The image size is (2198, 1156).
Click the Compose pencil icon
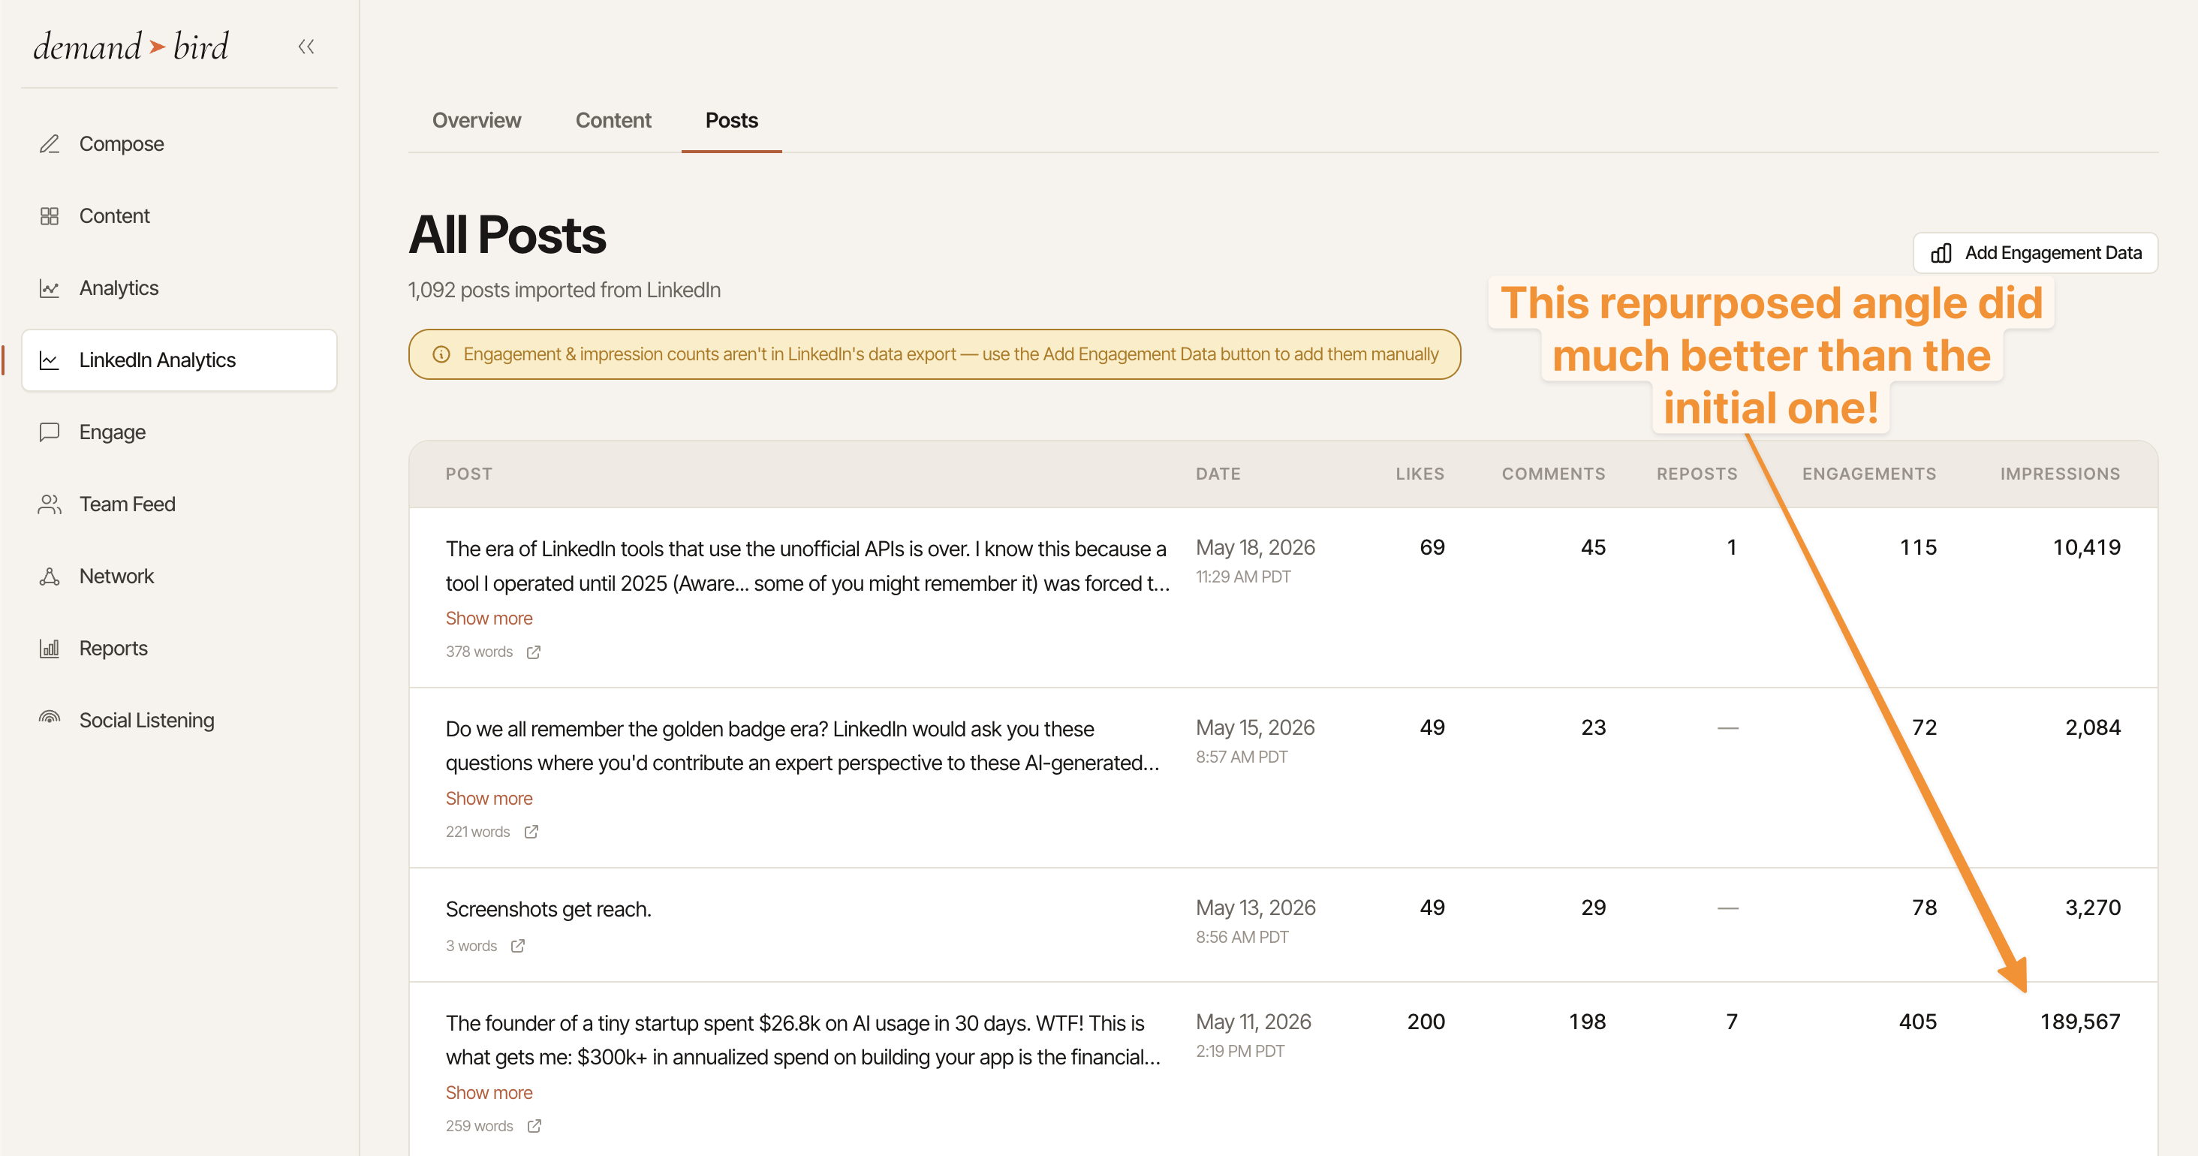[x=50, y=143]
